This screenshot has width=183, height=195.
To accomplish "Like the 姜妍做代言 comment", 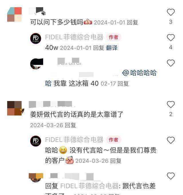I will [x=171, y=104].
